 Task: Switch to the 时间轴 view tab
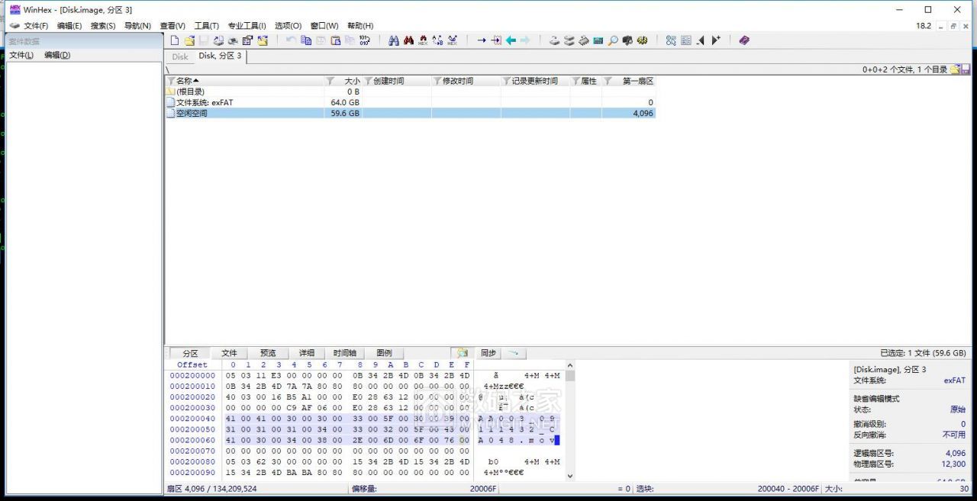click(x=345, y=353)
